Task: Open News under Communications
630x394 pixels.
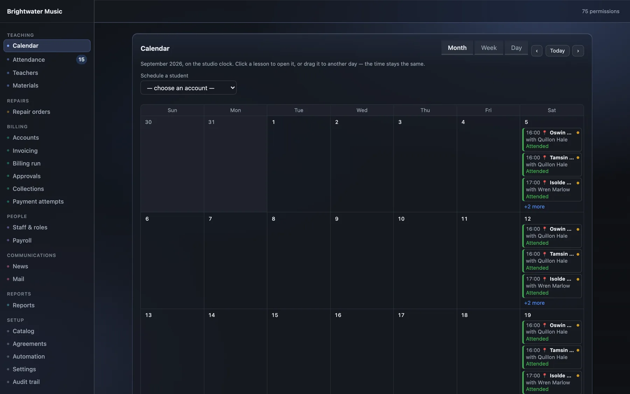Action: 47,266
